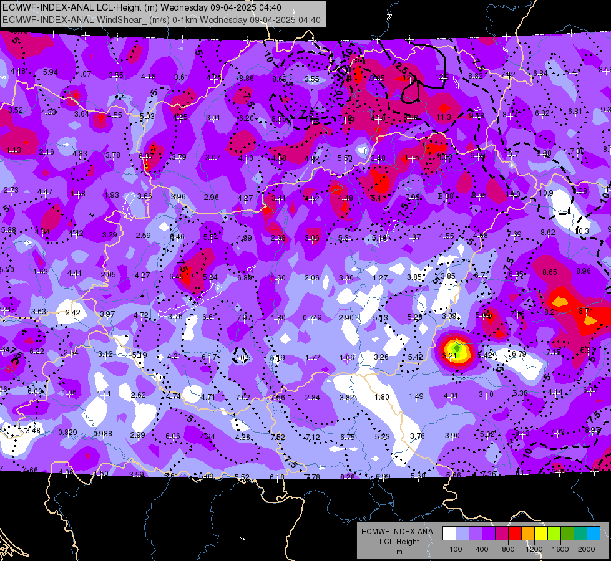Screen dimensions: 611x561
Task: Click the map value "2.96"
Action: pos(211,198)
